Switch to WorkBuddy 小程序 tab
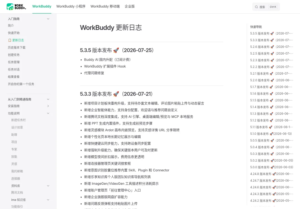 pyautogui.click(x=71, y=6)
